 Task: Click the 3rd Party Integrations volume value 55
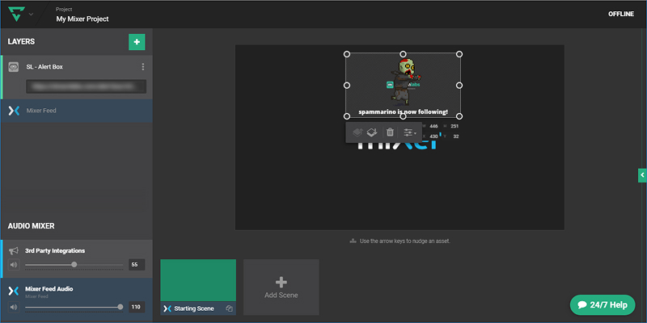coord(137,265)
